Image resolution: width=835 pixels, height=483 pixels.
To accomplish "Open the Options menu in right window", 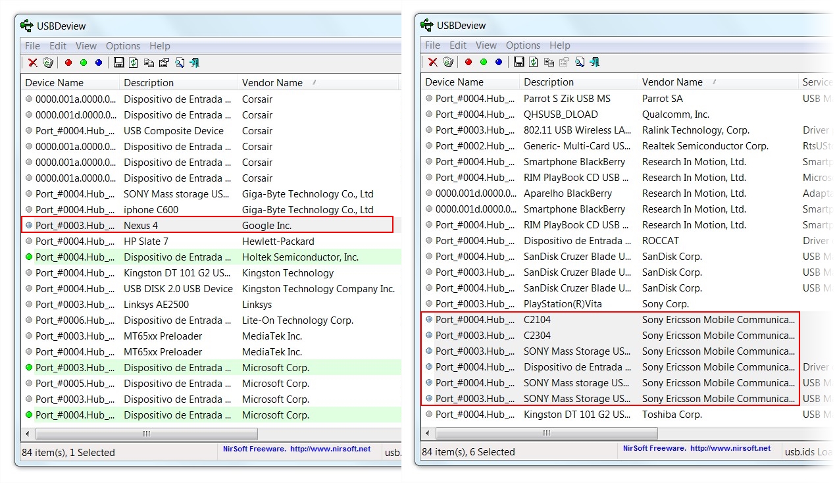I will [523, 45].
